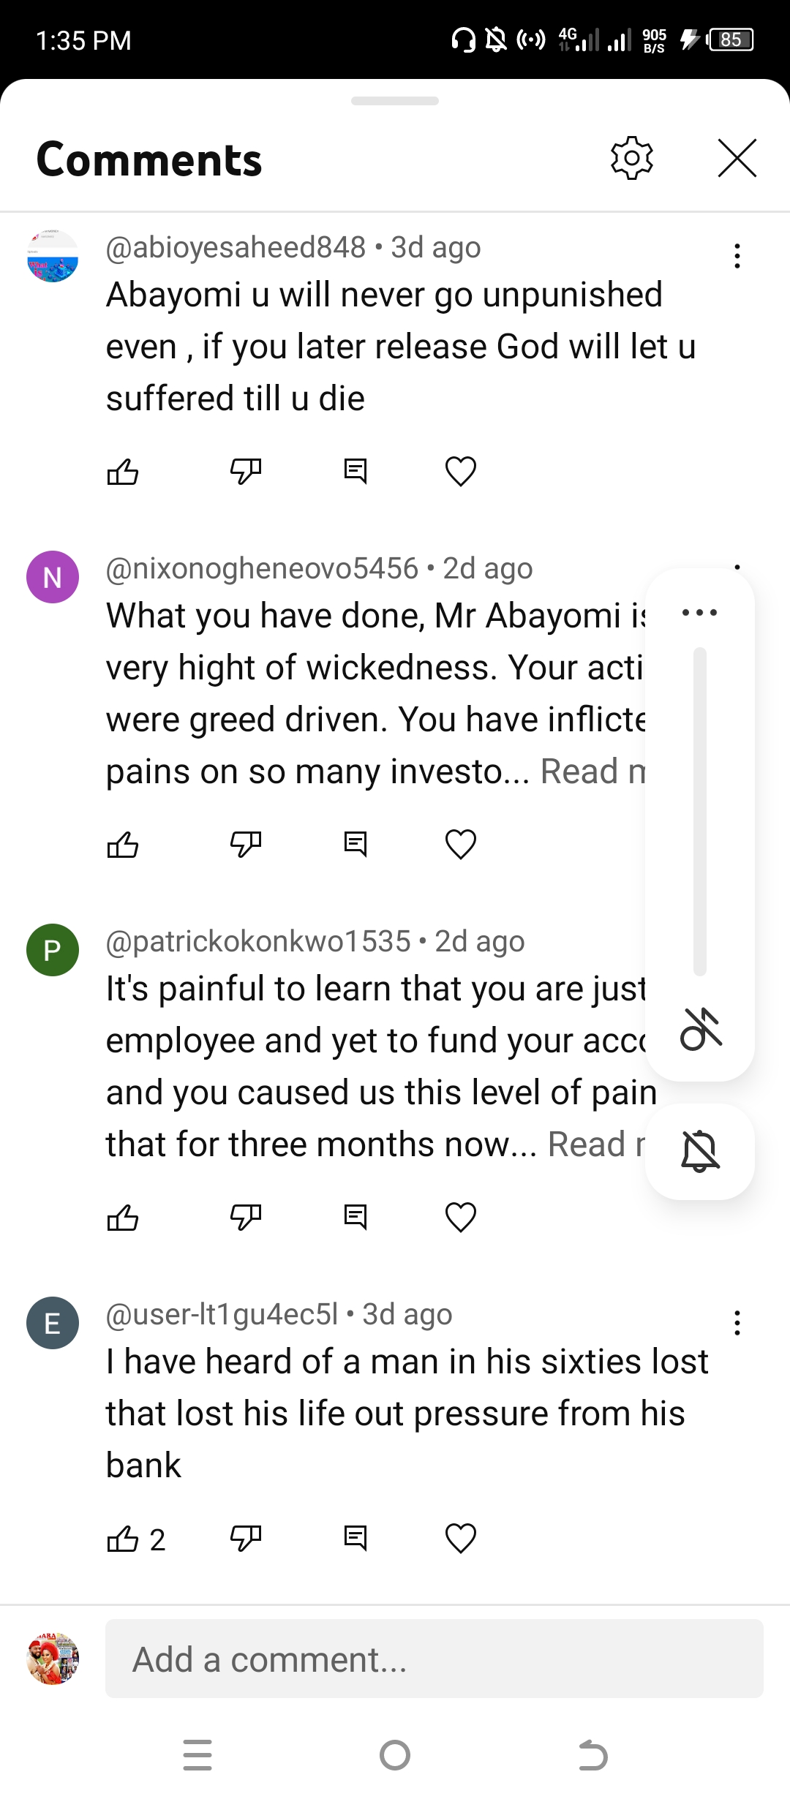The image size is (790, 1799).
Task: Like the comment with 2 likes
Action: coord(123,1539)
